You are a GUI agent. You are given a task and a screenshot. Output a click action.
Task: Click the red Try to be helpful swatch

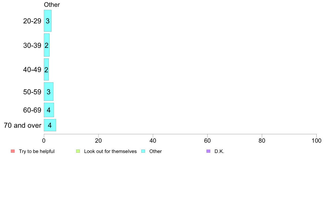[x=13, y=151]
